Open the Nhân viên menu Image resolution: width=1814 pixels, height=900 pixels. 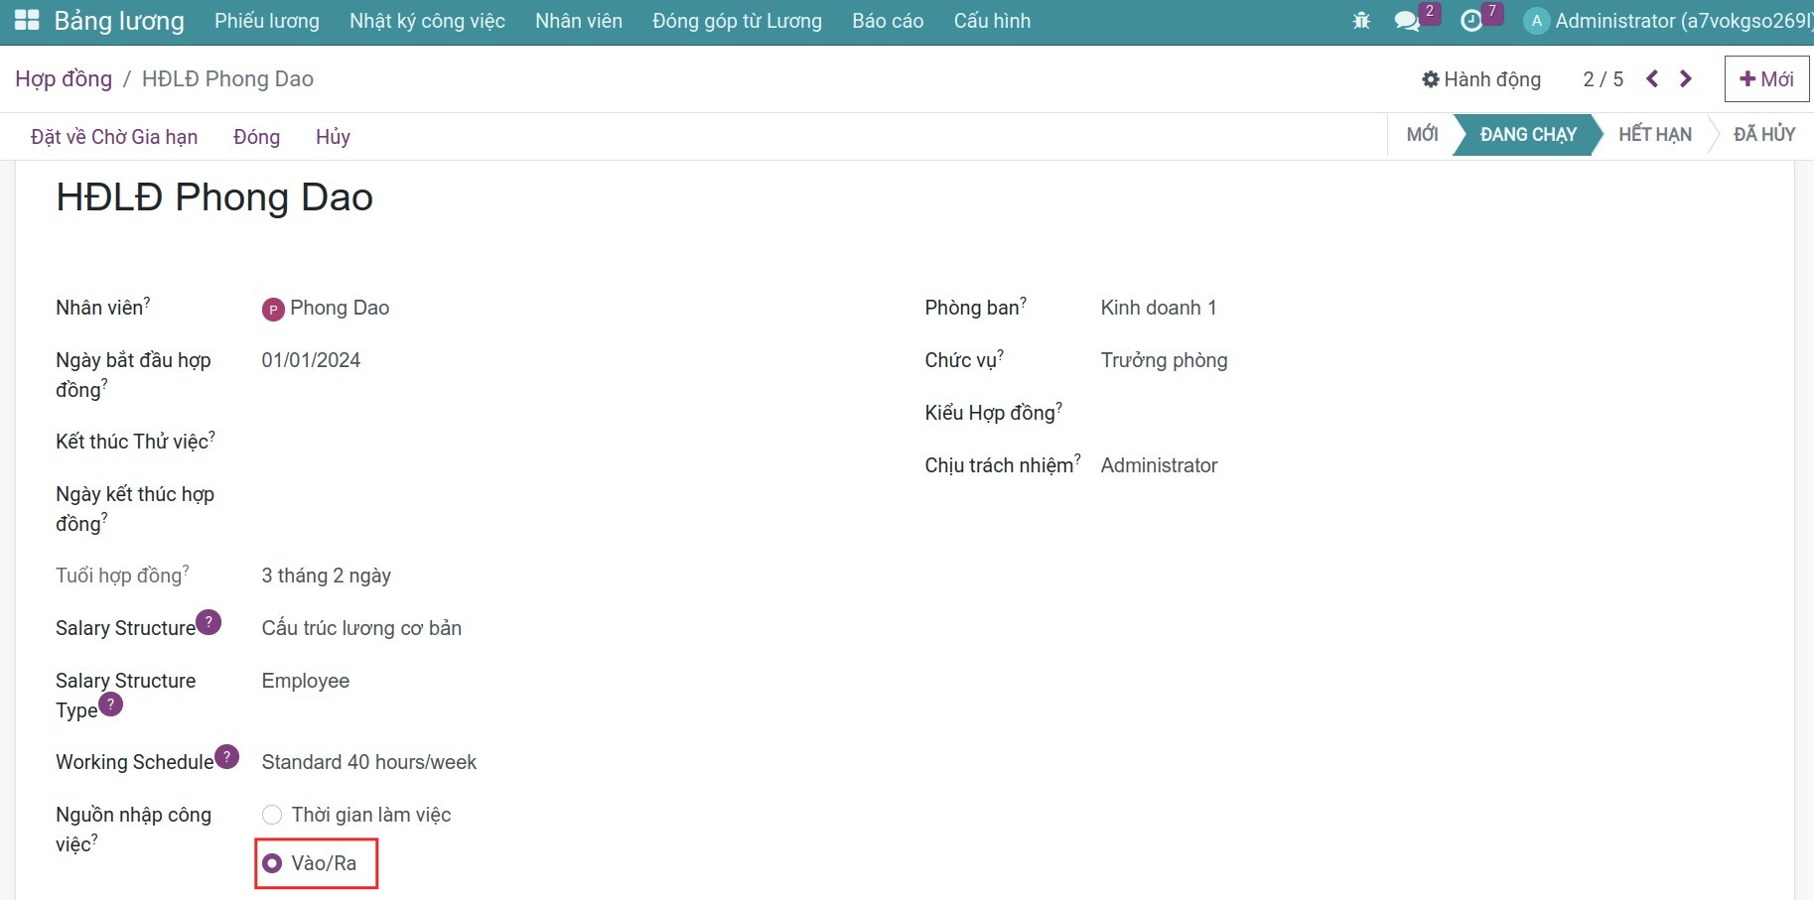pyautogui.click(x=579, y=21)
